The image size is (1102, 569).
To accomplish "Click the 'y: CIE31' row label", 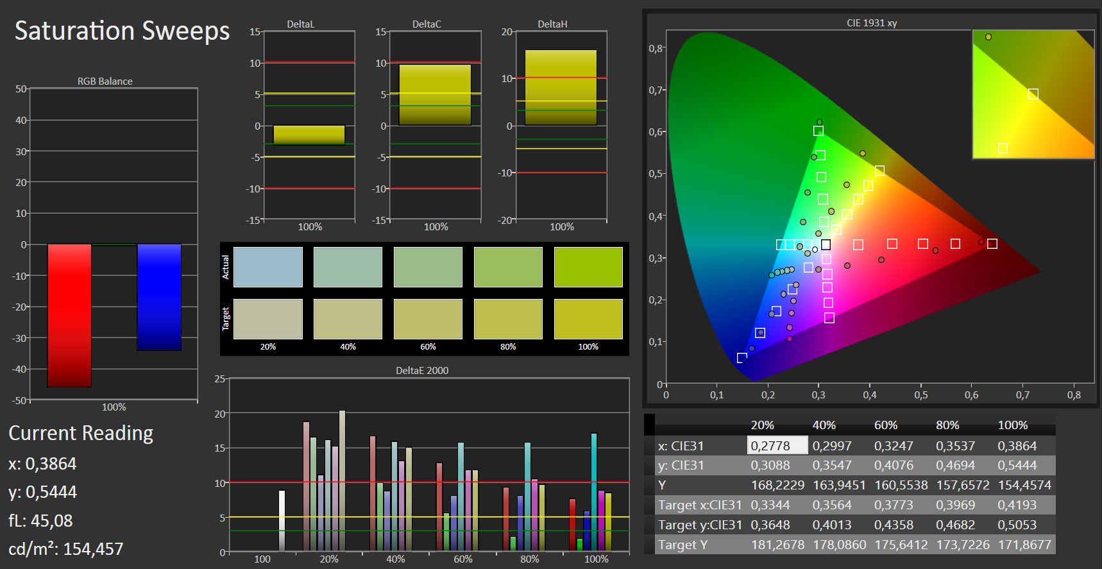I will pyautogui.click(x=681, y=465).
